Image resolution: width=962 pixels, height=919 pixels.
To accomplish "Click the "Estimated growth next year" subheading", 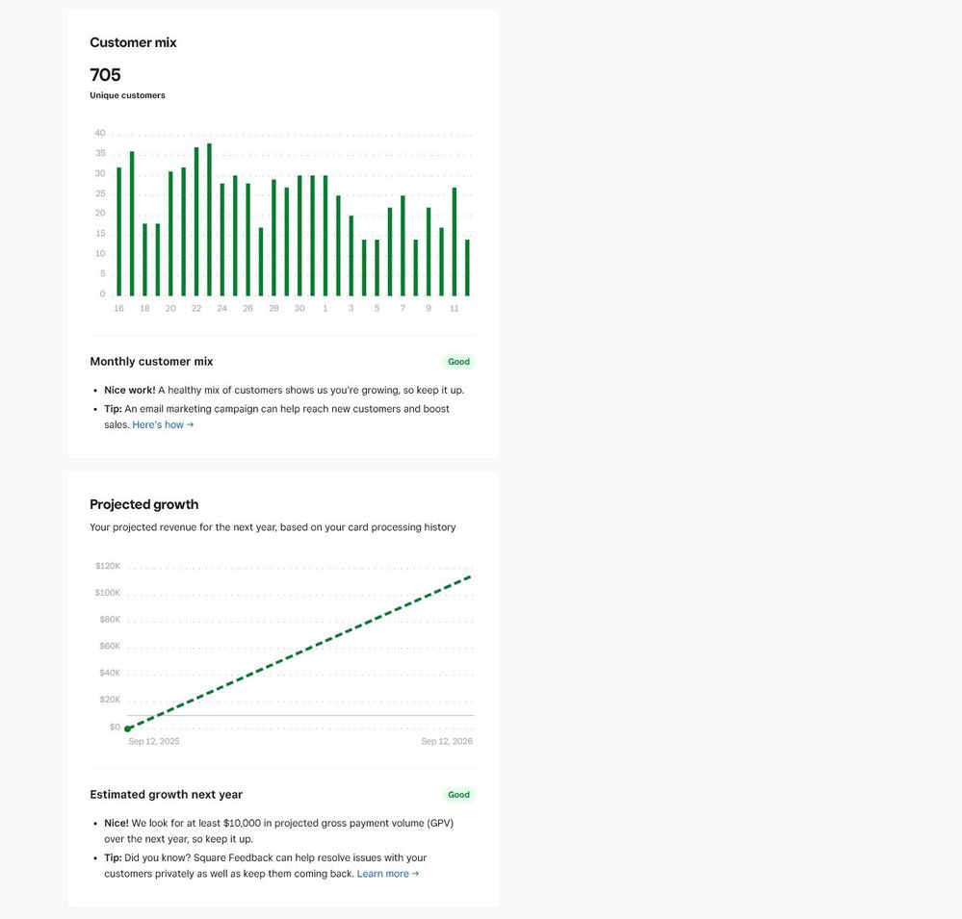I will [x=166, y=795].
